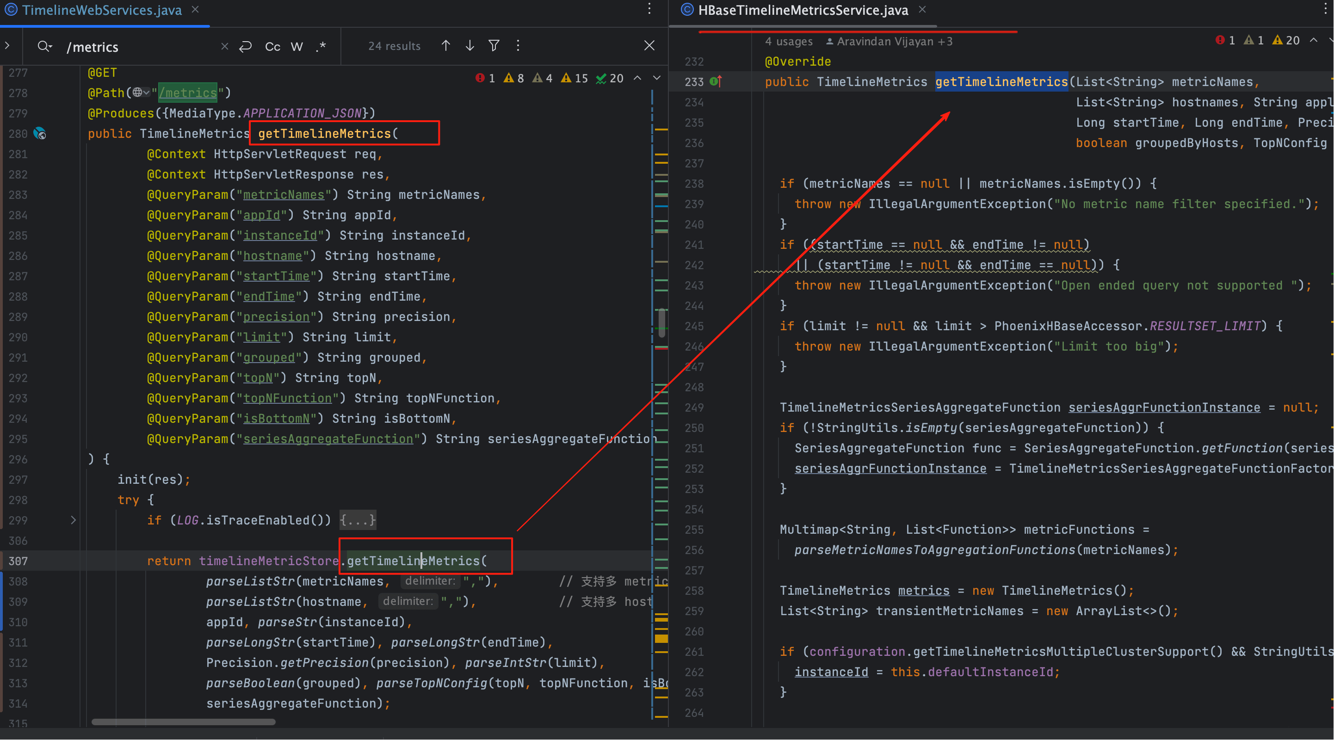
Task: Click the /metrics search input field
Action: (x=140, y=47)
